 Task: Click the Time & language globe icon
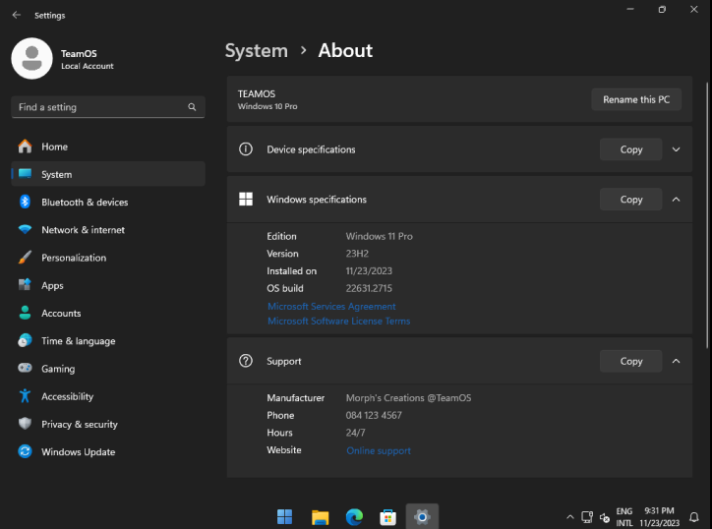click(x=25, y=340)
